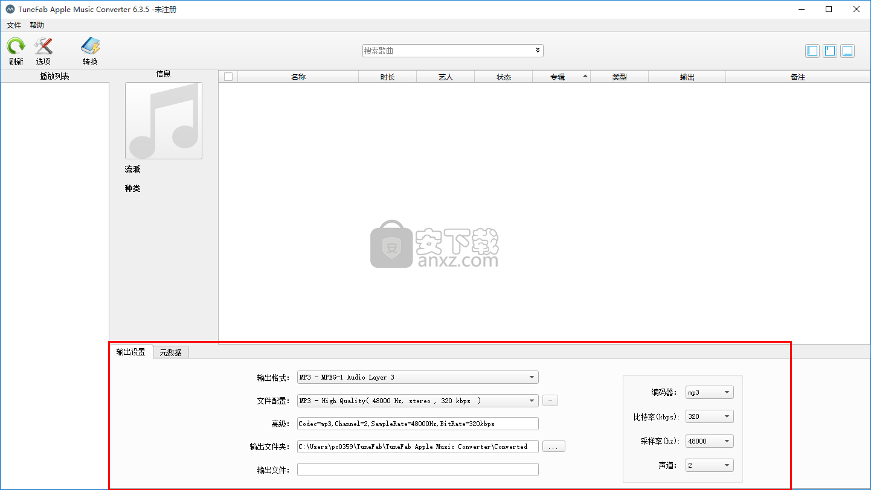Open the 编码器 codec dropdown
The height and width of the screenshot is (490, 871).
pos(710,392)
